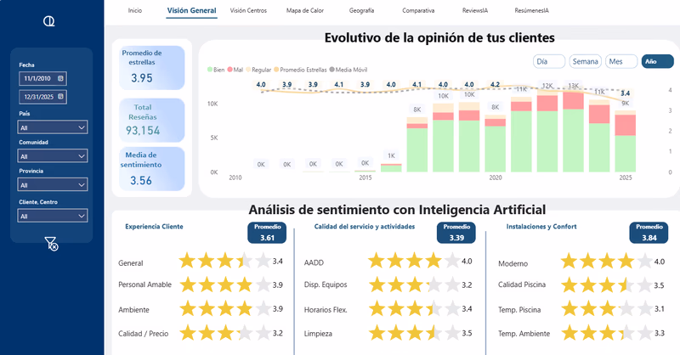Expand the País dropdown
The image size is (680, 355).
[53, 127]
